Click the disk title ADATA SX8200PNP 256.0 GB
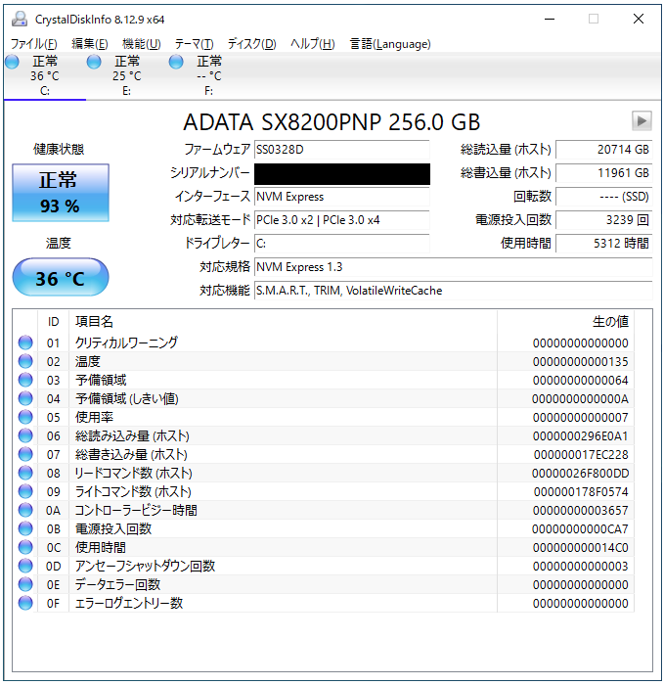Viewport: 664px width, 685px height. point(332,122)
